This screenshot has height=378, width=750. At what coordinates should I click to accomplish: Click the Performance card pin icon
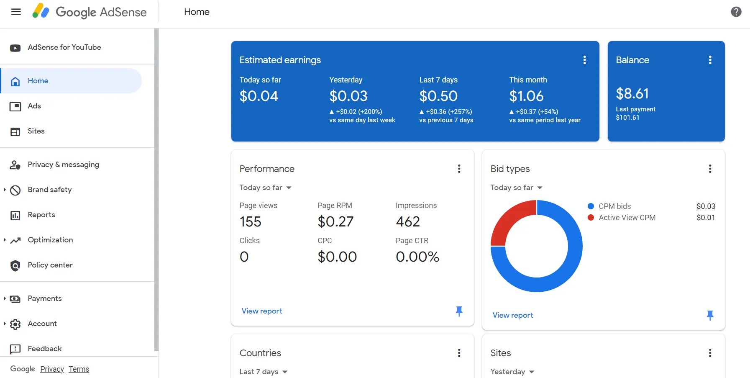click(459, 311)
